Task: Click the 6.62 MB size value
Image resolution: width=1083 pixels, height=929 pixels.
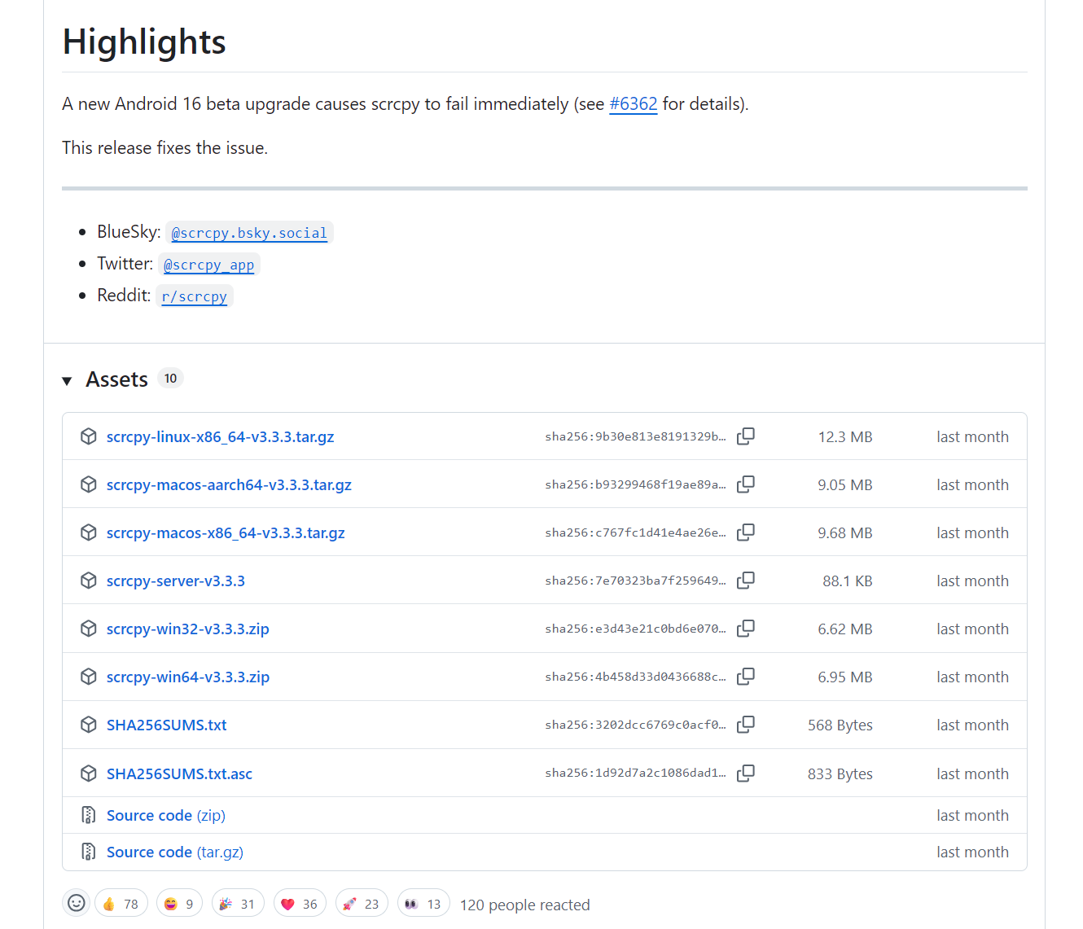Action: (845, 629)
